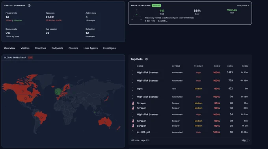268x149 pixels.
Task: Sort Top Bots by INTENT column
Action: click(x=176, y=66)
